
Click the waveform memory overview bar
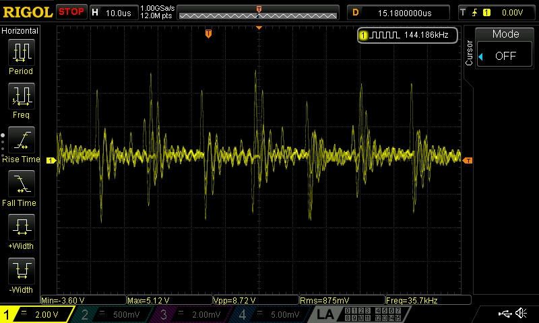click(x=258, y=13)
